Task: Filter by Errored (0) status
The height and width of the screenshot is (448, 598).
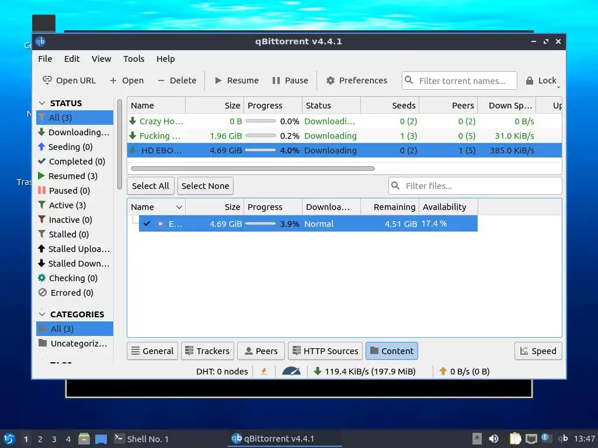Action: 75,293
